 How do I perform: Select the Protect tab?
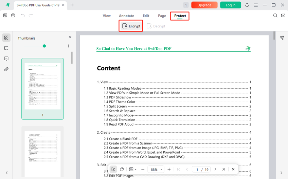(x=180, y=16)
